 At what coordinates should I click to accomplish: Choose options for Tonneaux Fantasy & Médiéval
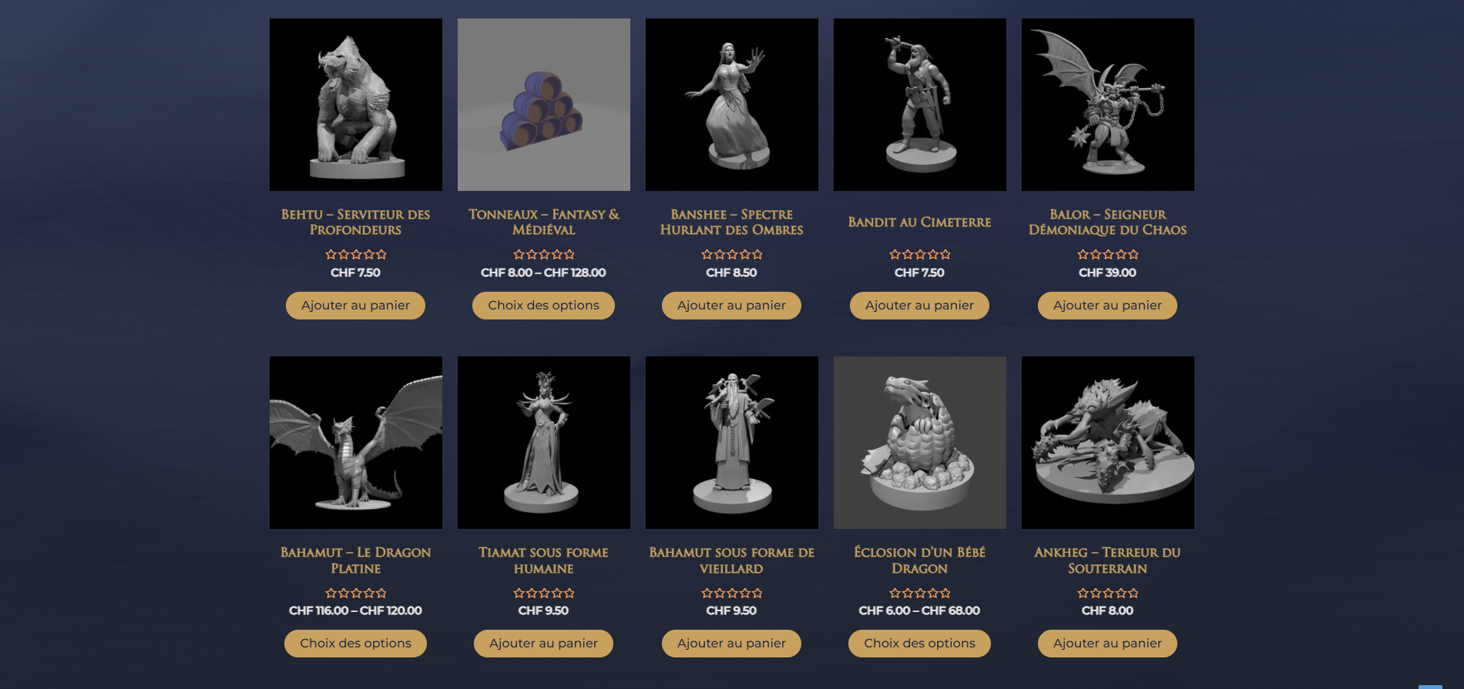point(543,306)
